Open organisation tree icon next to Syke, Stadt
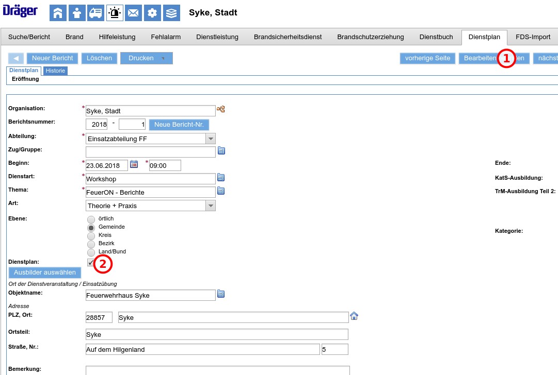558x375 pixels. point(221,109)
